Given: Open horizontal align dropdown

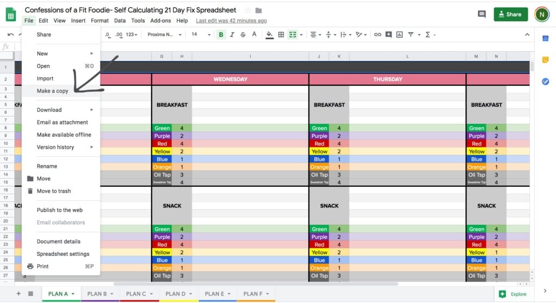Looking at the screenshot, I should click(x=315, y=34).
